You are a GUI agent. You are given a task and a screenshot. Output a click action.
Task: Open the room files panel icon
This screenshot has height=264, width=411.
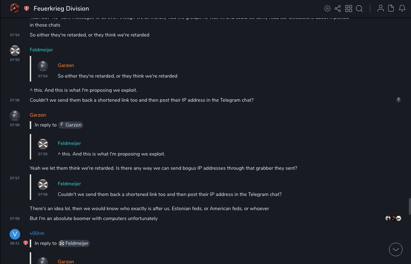391,9
